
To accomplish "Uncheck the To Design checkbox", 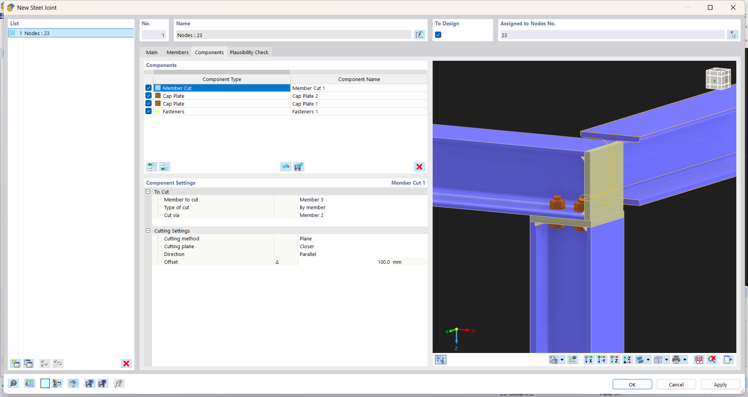I will 438,35.
